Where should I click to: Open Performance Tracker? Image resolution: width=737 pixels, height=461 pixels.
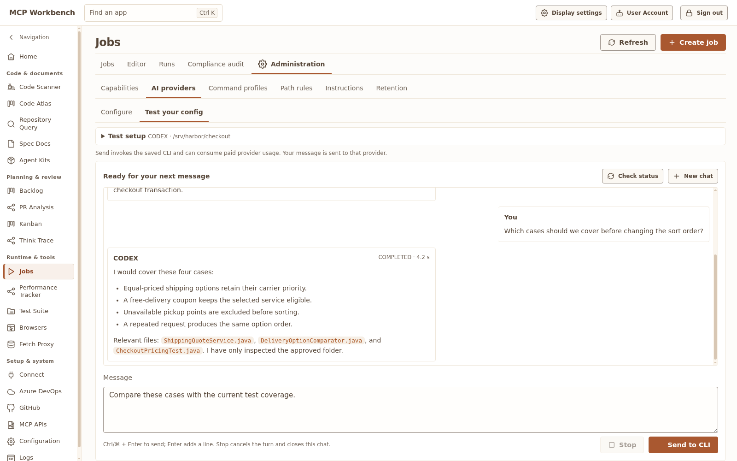pyautogui.click(x=39, y=291)
